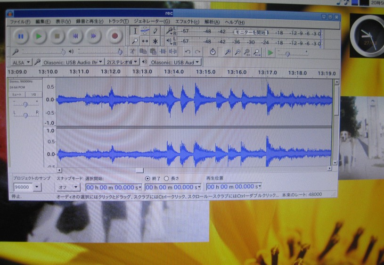Click the Zoom In magnifier icon
Screen dimensions: 384x265
pos(228,52)
